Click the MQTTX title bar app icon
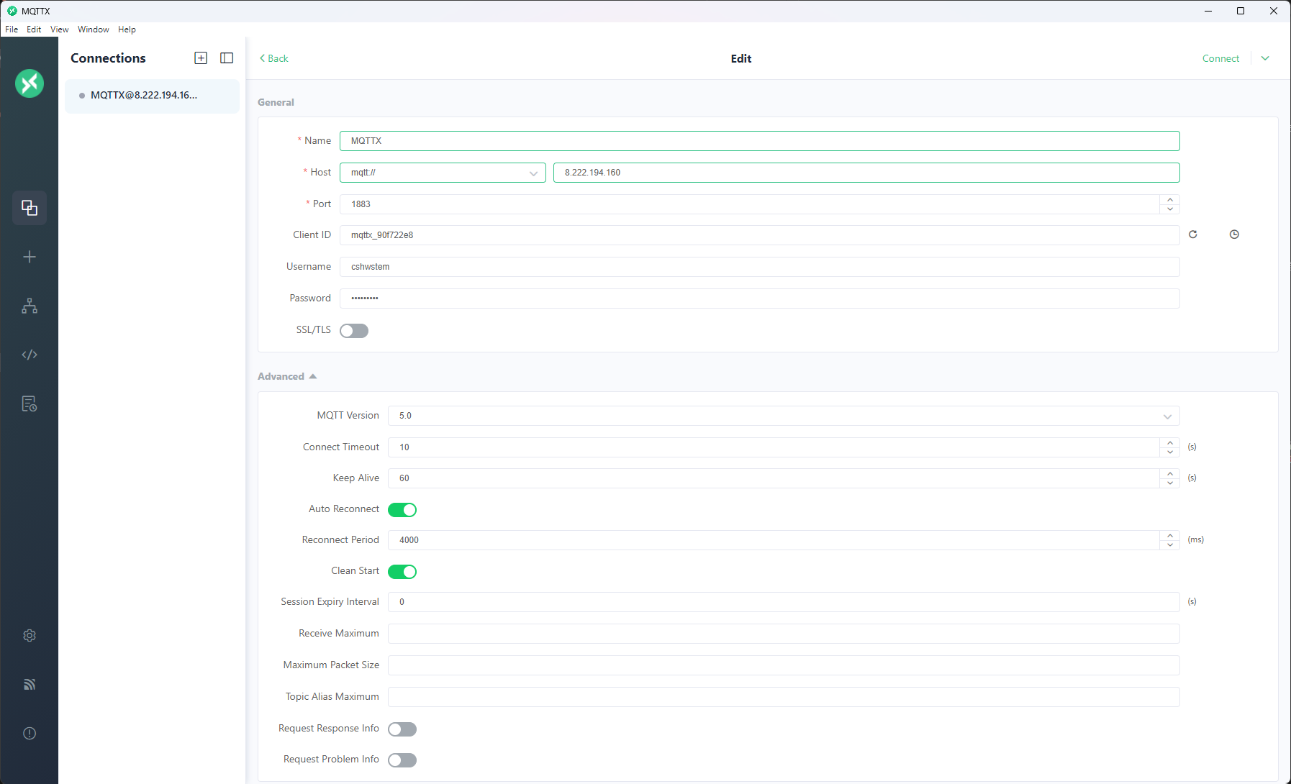The image size is (1291, 784). pyautogui.click(x=12, y=11)
